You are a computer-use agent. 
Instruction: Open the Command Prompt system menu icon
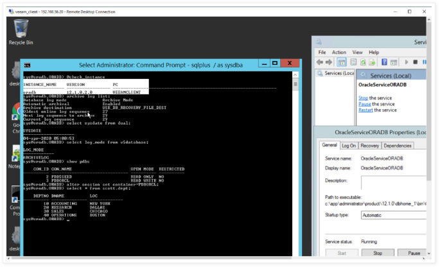coord(28,65)
